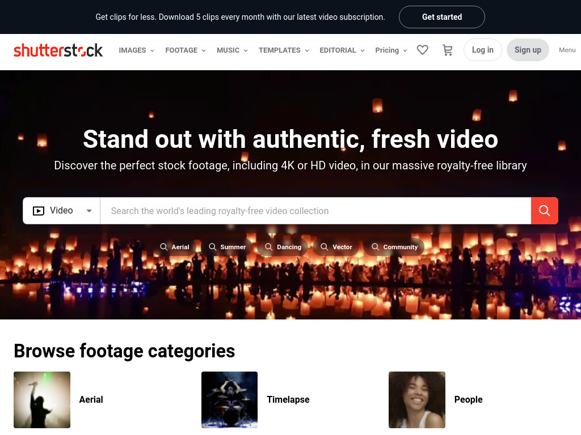Expand the Footage menu chevron
The image size is (581, 435).
point(204,50)
